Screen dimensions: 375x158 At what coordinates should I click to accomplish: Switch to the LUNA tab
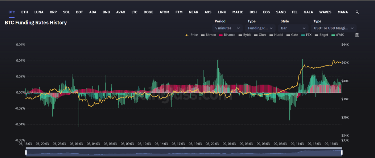39,12
